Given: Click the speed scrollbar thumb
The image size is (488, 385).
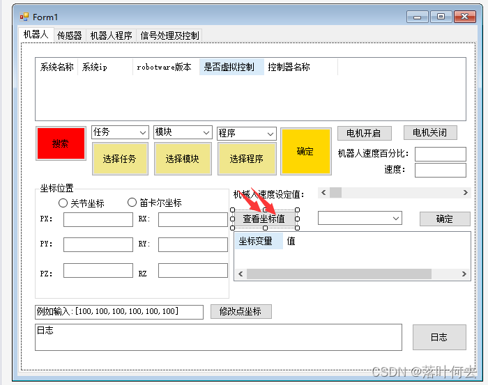Looking at the screenshot, I should (335, 193).
